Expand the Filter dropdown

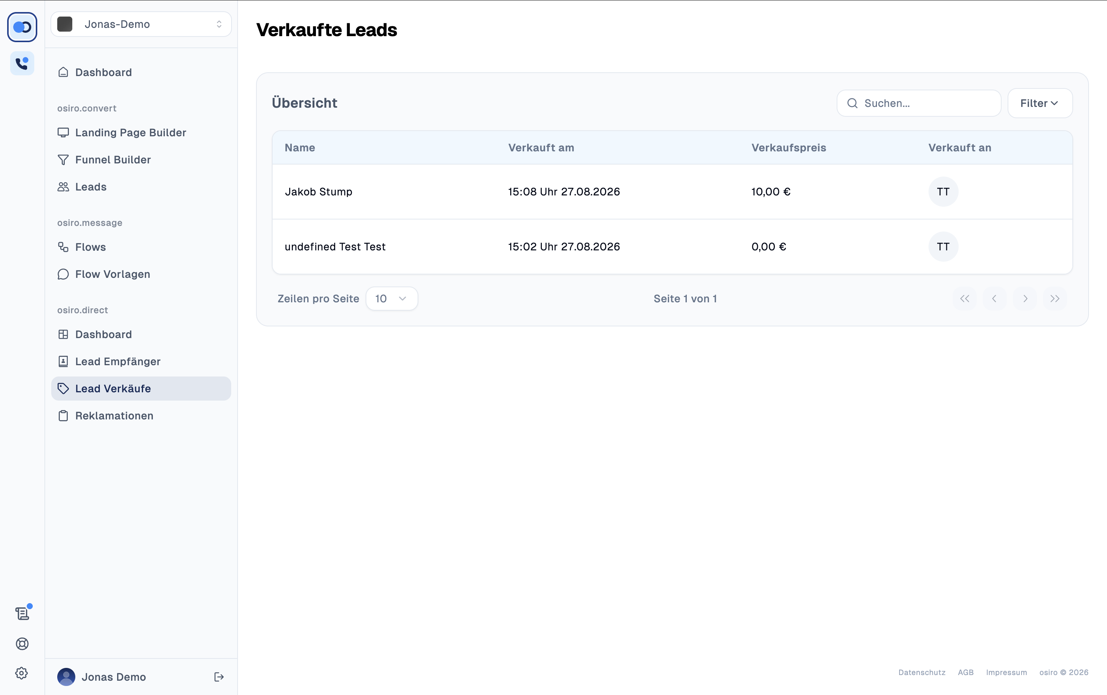(1040, 104)
